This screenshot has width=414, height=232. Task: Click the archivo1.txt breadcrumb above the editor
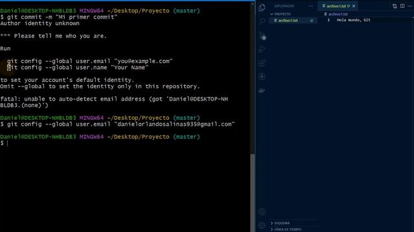[336, 14]
